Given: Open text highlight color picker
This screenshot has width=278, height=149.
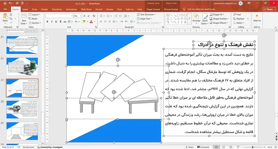Looking at the screenshot, I should click(87, 22).
